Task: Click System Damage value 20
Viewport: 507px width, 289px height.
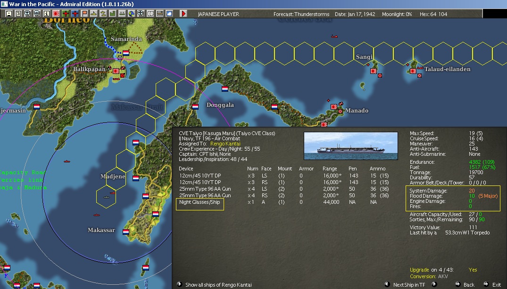Action: coord(472,191)
